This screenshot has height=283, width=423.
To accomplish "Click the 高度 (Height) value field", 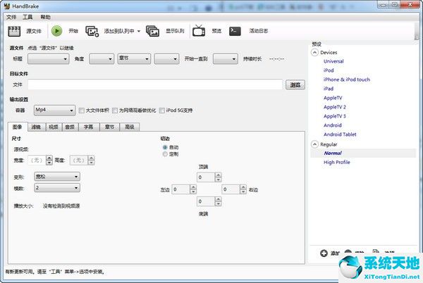I will [x=79, y=161].
